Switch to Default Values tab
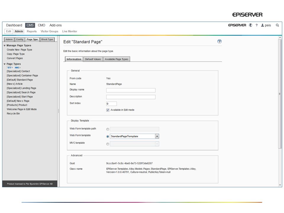Screen dimensions: 284x213 93,59
